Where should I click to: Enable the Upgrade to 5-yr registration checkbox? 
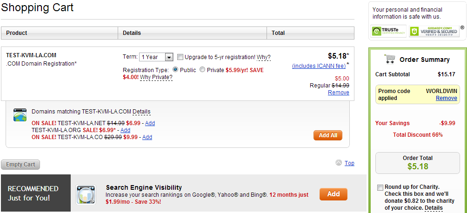point(180,57)
